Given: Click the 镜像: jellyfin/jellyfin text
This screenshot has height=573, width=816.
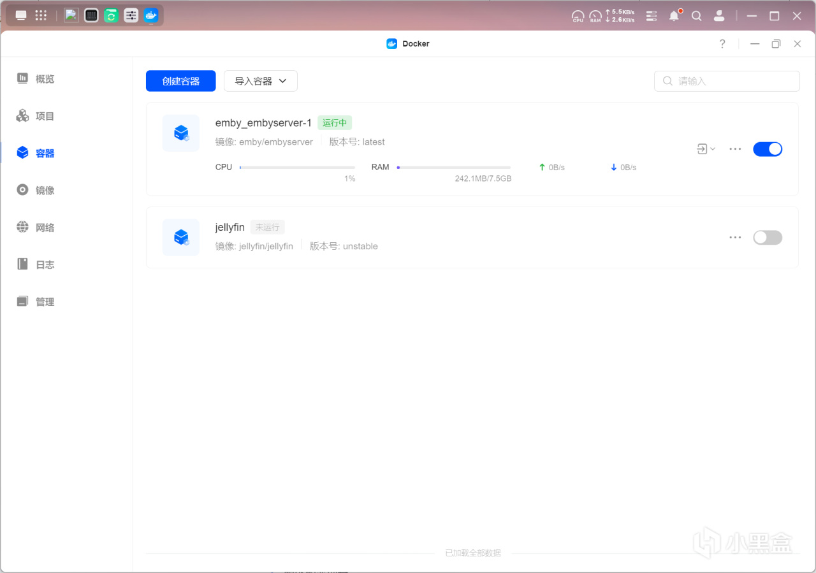Looking at the screenshot, I should coord(254,246).
